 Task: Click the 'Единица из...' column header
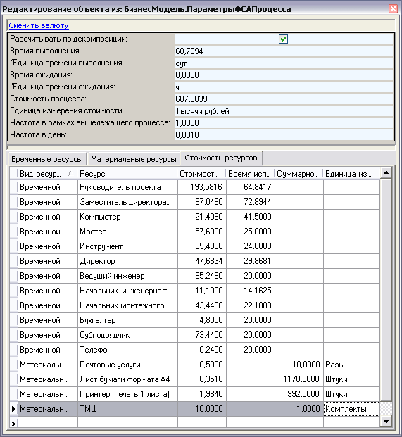(x=351, y=174)
